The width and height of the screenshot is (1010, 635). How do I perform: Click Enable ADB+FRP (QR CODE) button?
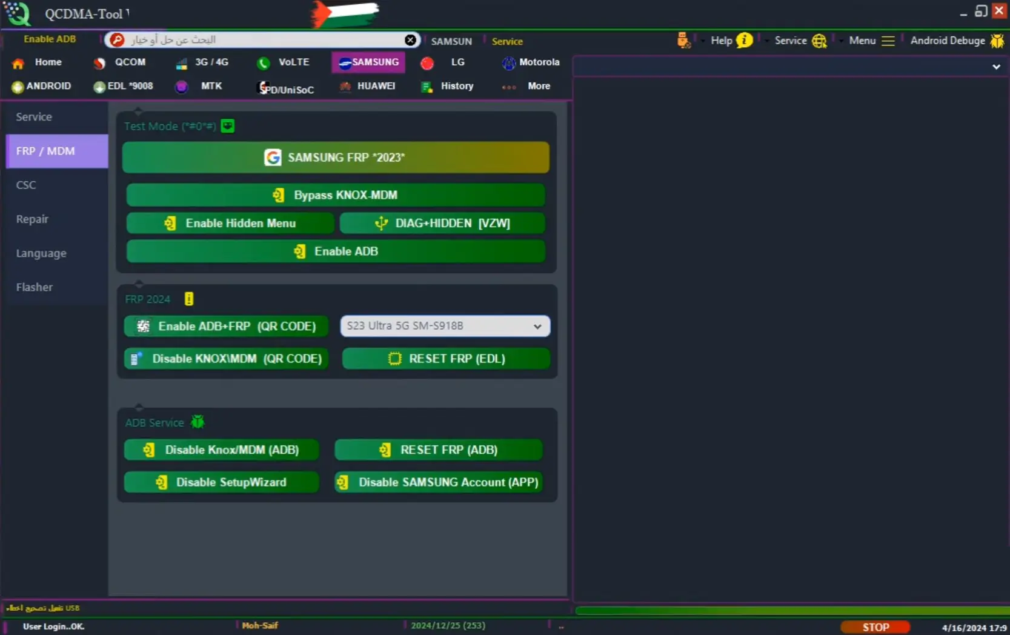[x=226, y=326]
